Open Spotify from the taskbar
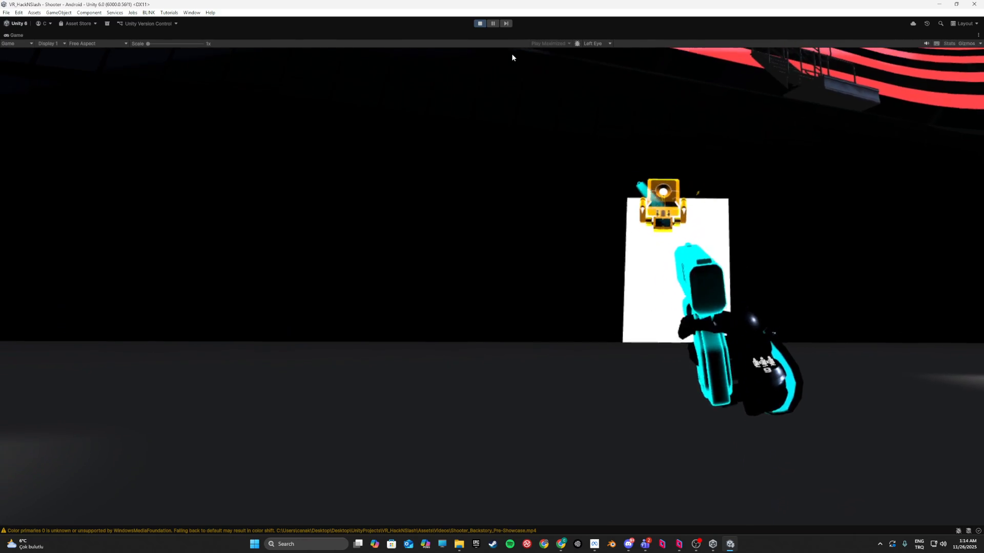Screen dimensions: 984x553 [510, 544]
